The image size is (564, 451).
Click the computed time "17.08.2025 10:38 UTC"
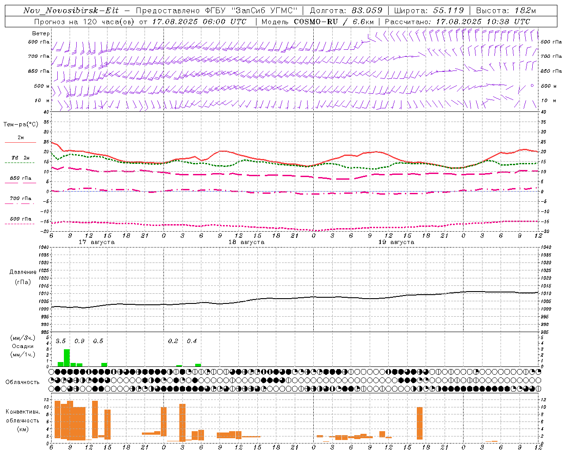tap(483, 22)
